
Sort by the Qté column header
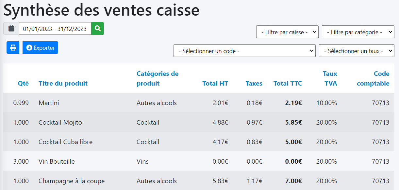click(23, 83)
